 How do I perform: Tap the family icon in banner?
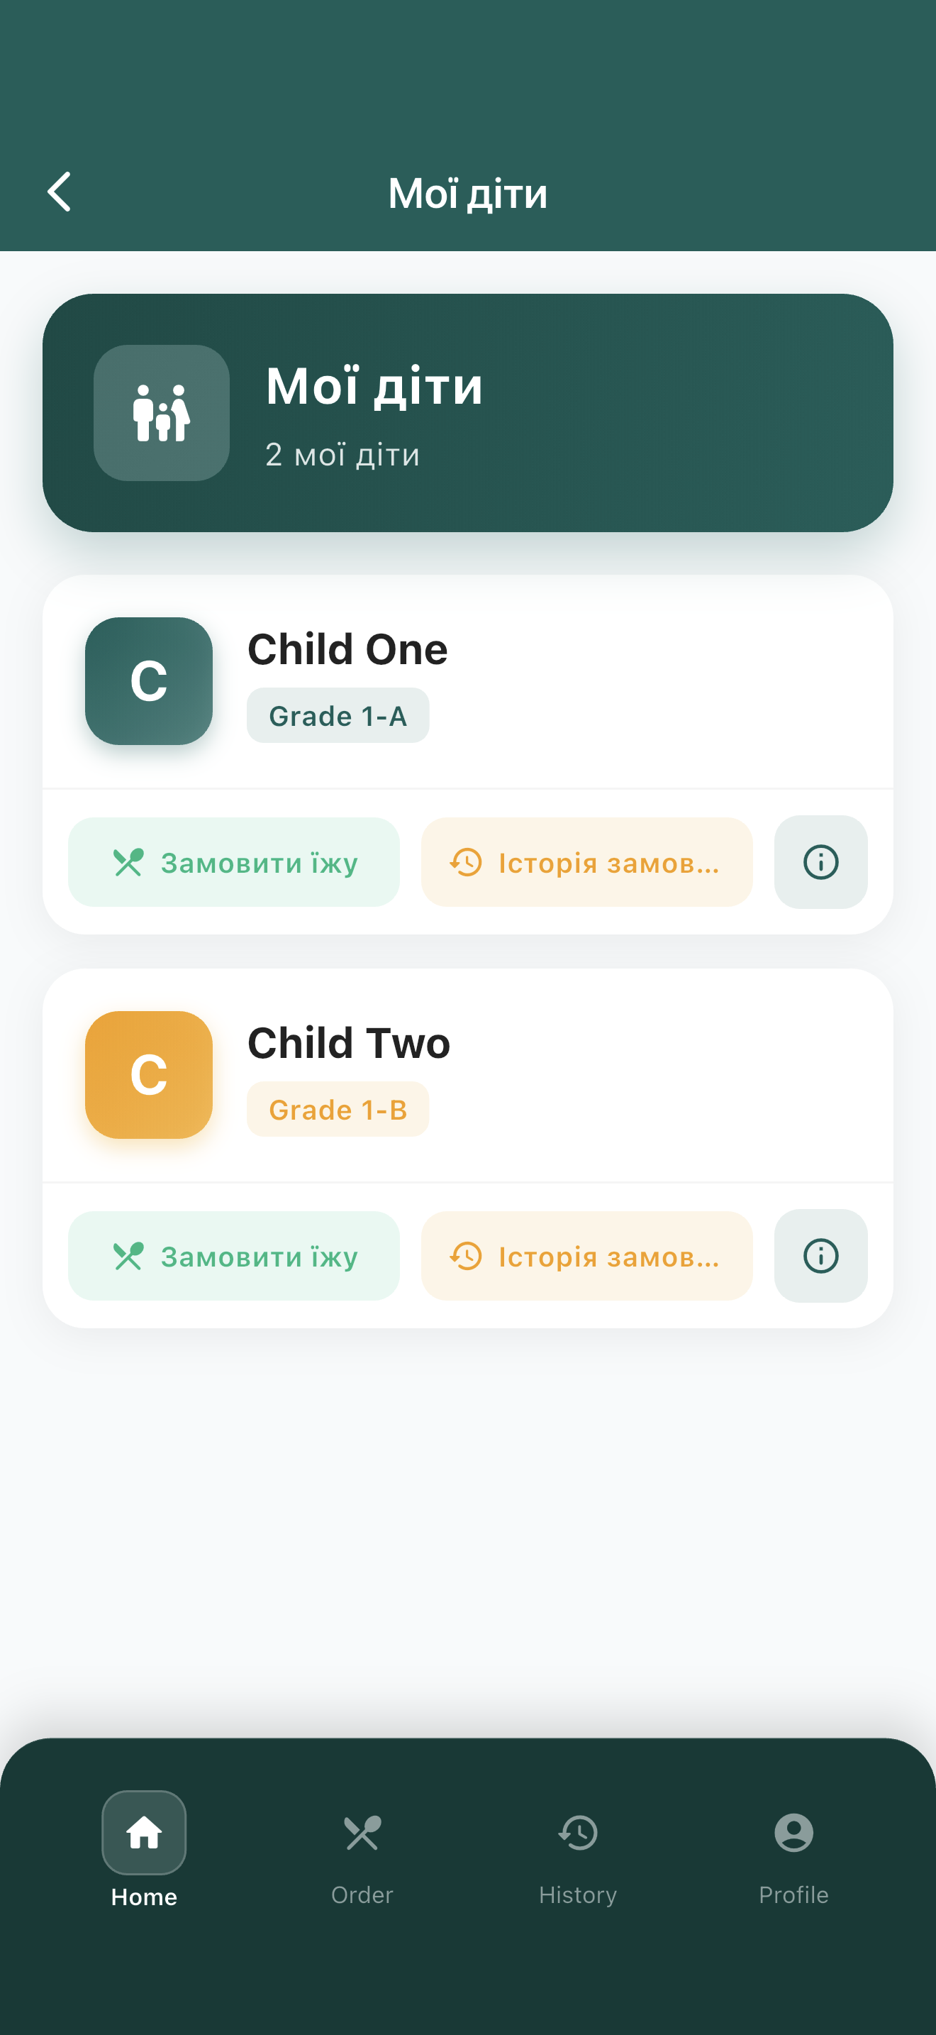(161, 413)
